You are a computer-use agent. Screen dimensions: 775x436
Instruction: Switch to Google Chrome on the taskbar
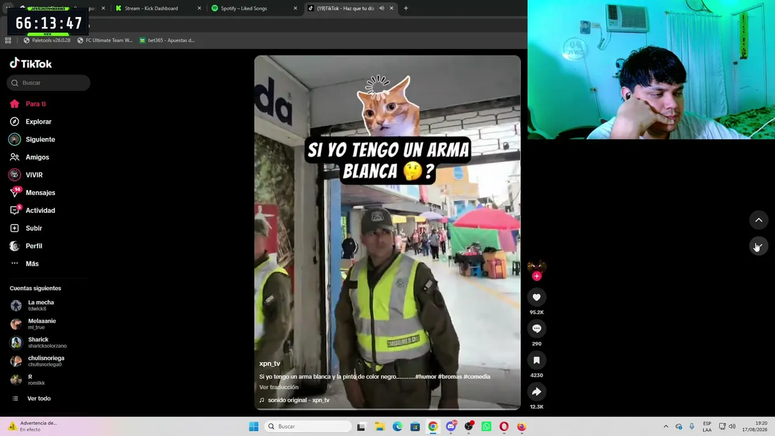click(433, 426)
